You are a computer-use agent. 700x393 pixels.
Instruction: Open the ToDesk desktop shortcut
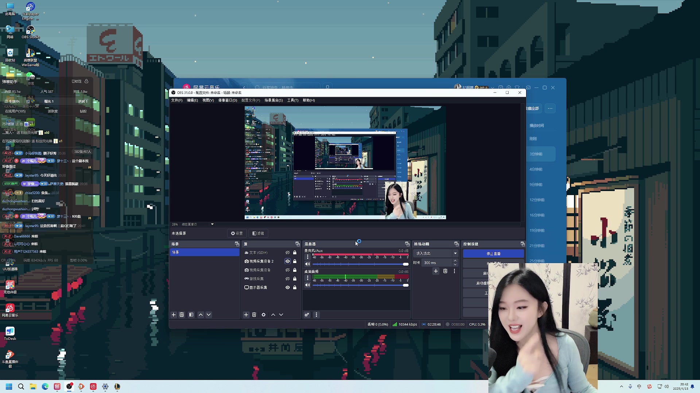[x=10, y=333]
